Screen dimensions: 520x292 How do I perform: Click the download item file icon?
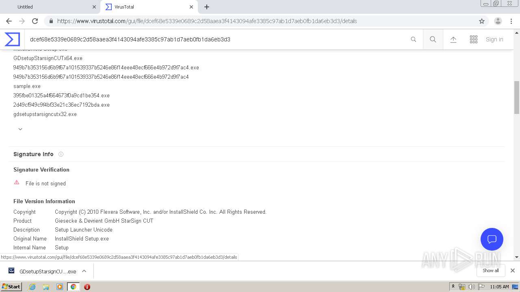11,271
